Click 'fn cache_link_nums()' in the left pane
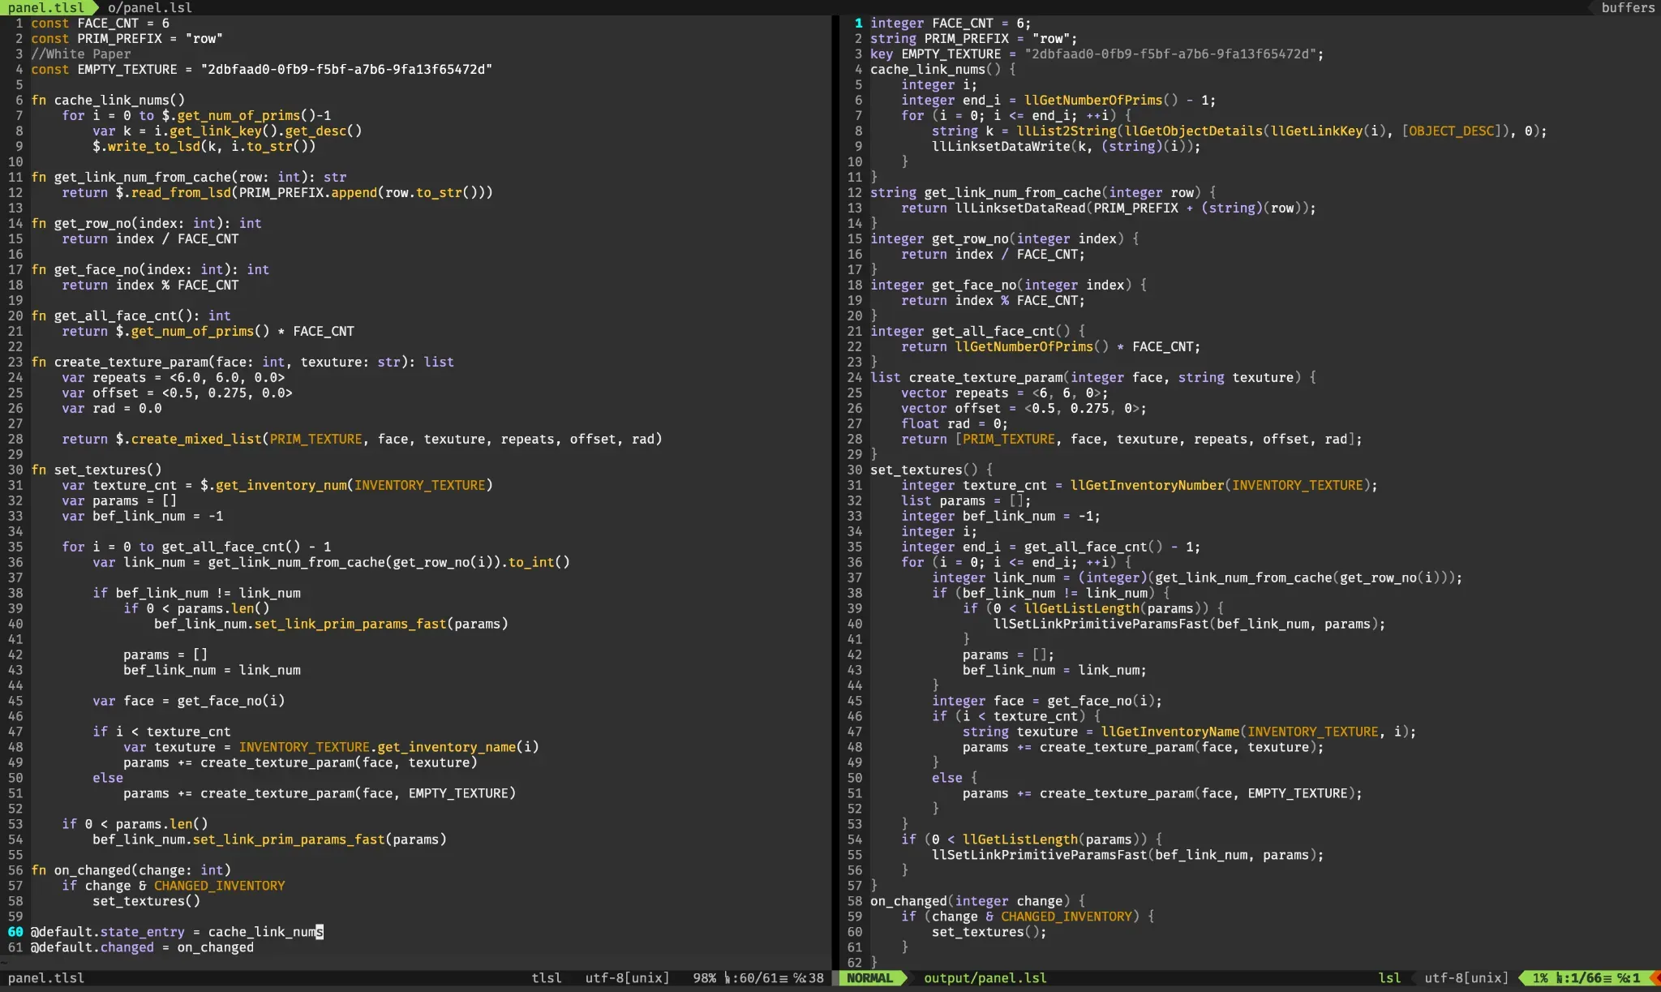Image resolution: width=1661 pixels, height=992 pixels. (x=108, y=100)
